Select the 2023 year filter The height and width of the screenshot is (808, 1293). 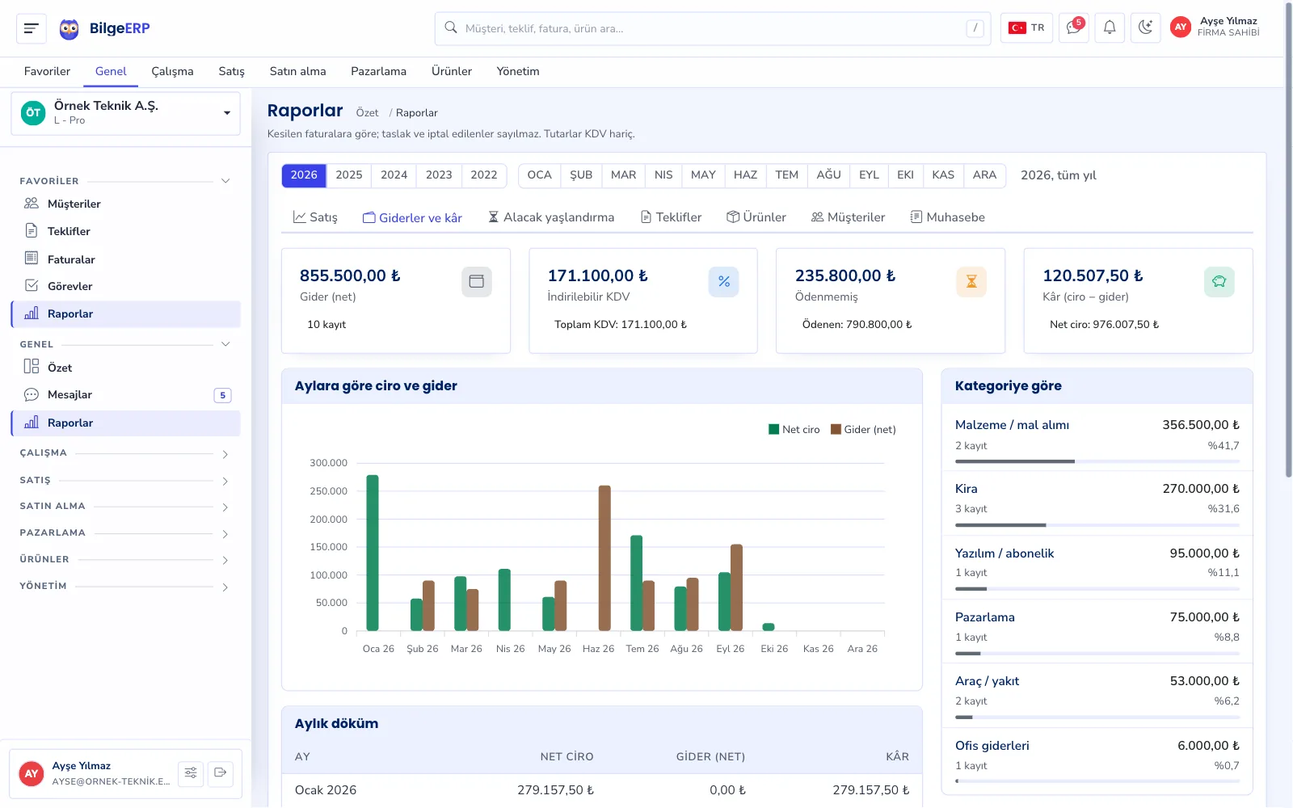coord(439,175)
